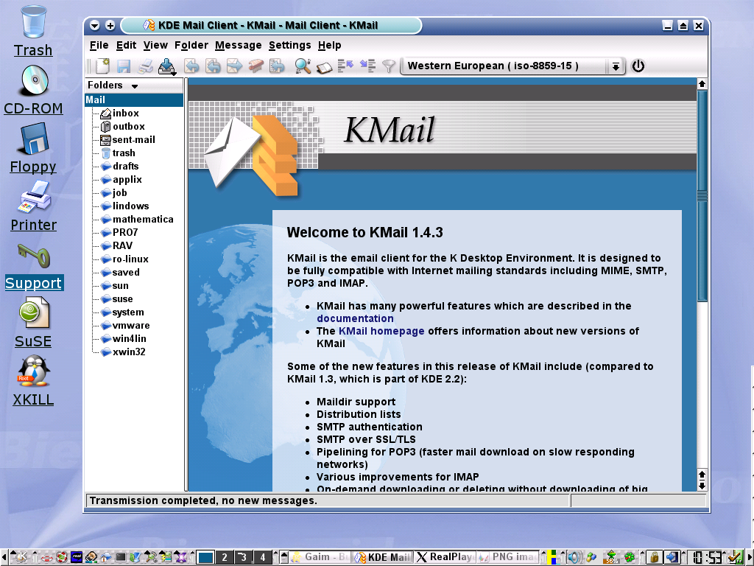The image size is (754, 566).
Task: Open the Address Book icon
Action: coord(324,67)
